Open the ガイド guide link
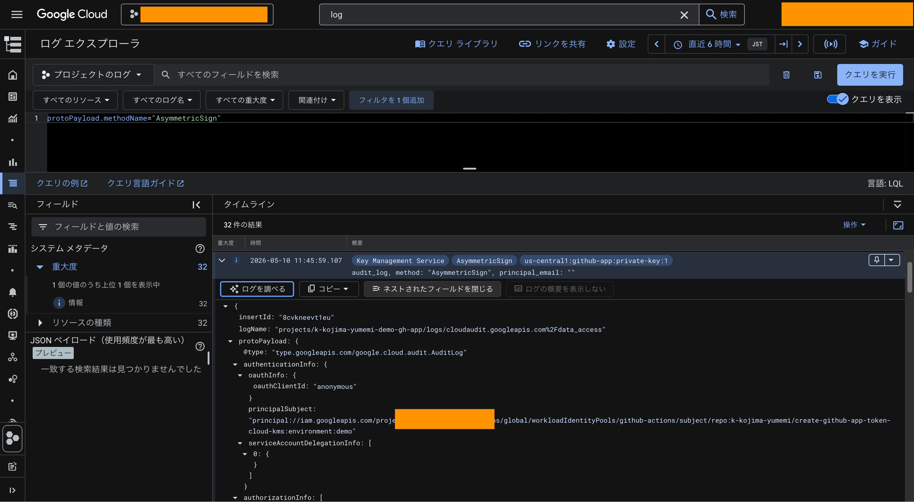 (x=877, y=44)
